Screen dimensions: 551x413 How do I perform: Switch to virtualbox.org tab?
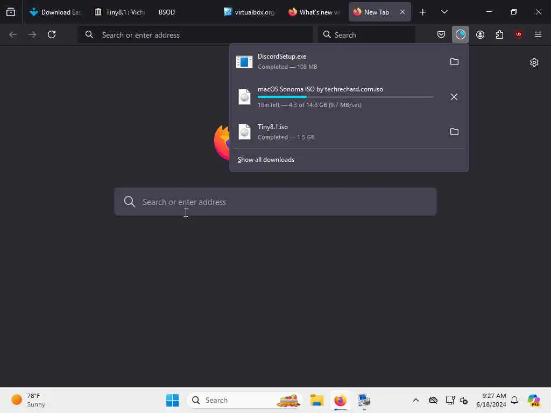[x=250, y=12]
